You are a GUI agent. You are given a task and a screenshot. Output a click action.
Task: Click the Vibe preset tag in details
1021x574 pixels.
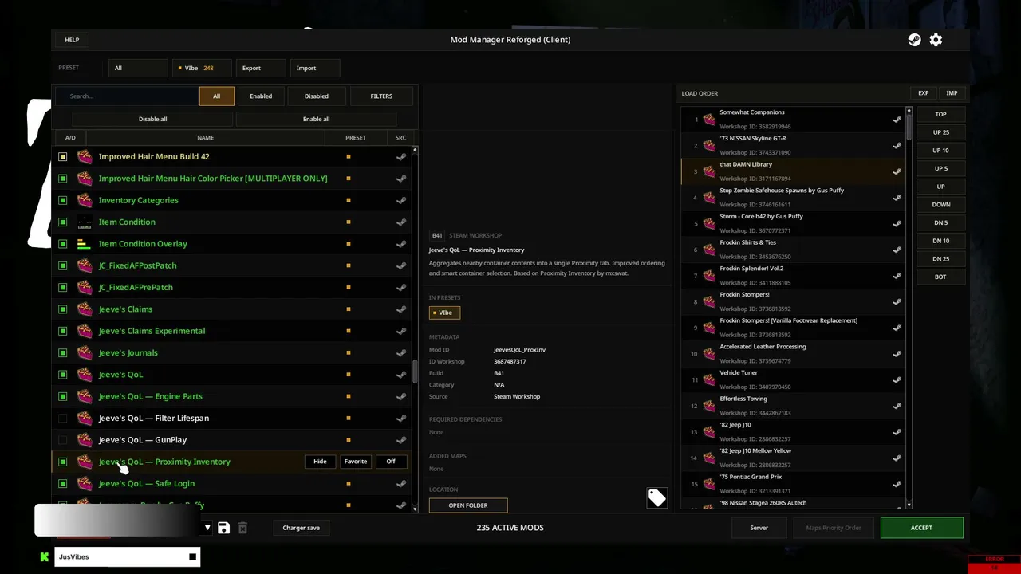pyautogui.click(x=444, y=313)
